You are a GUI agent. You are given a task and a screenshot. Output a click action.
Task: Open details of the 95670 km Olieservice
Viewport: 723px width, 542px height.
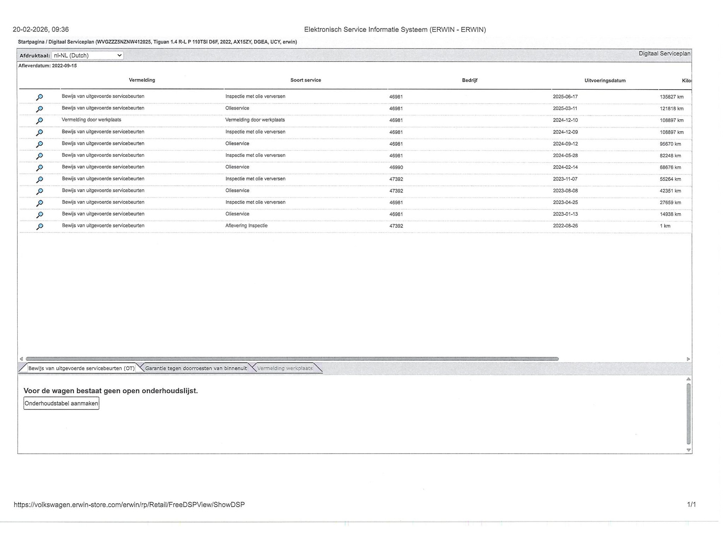pyautogui.click(x=39, y=144)
